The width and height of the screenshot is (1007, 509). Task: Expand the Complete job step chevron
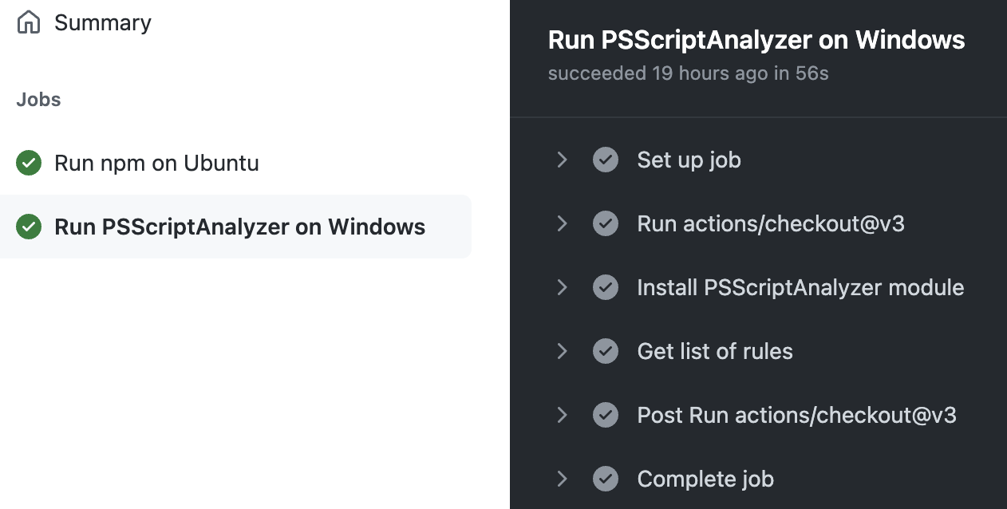[x=562, y=479]
